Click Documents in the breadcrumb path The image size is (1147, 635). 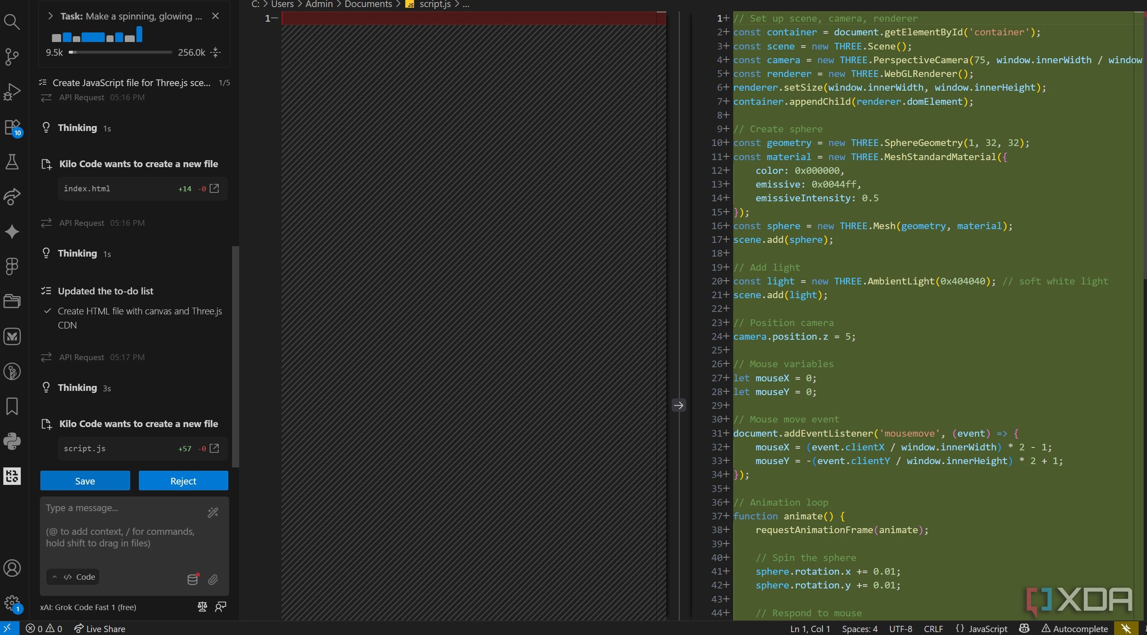point(368,5)
